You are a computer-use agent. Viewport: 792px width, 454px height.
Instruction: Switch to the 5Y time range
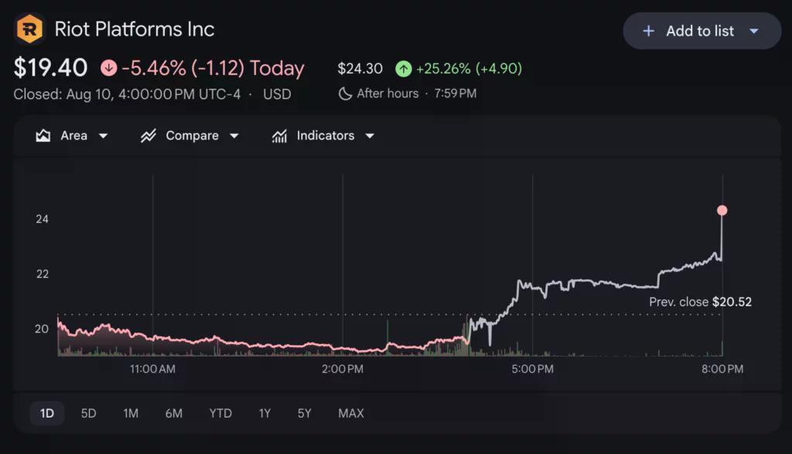pos(304,413)
